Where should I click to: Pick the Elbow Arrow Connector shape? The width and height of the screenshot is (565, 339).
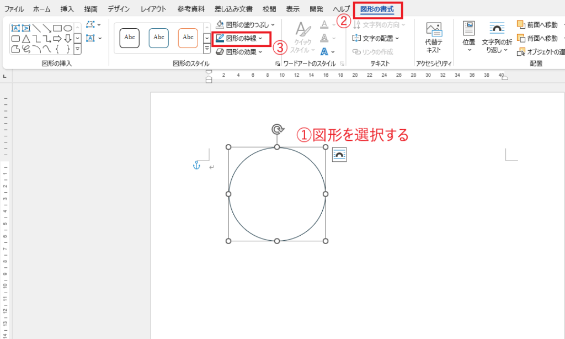click(47, 39)
